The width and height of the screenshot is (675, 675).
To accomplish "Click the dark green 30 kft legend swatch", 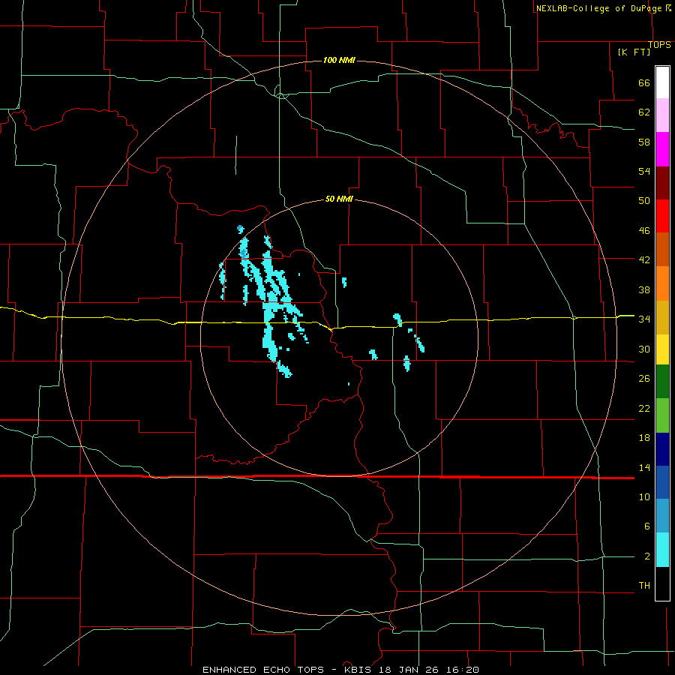I will pyautogui.click(x=662, y=382).
